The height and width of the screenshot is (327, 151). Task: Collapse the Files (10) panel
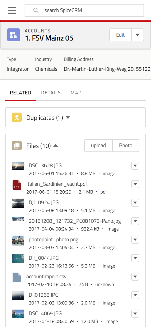pyautogui.click(x=56, y=146)
